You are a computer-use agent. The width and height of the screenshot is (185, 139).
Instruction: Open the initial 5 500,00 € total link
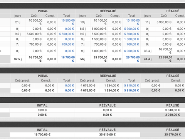pos(67,34)
